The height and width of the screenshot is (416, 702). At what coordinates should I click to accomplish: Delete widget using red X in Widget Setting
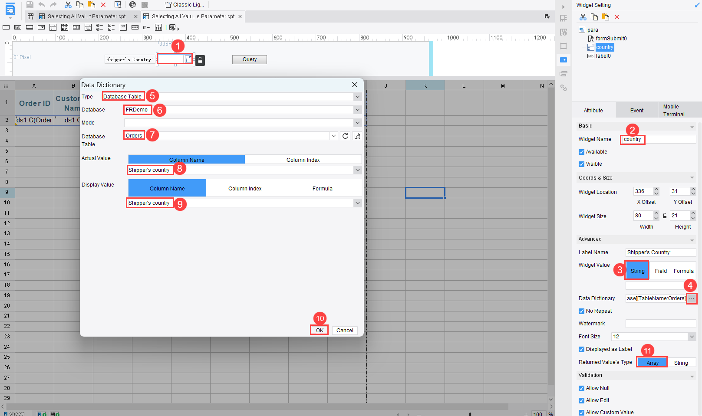click(616, 16)
